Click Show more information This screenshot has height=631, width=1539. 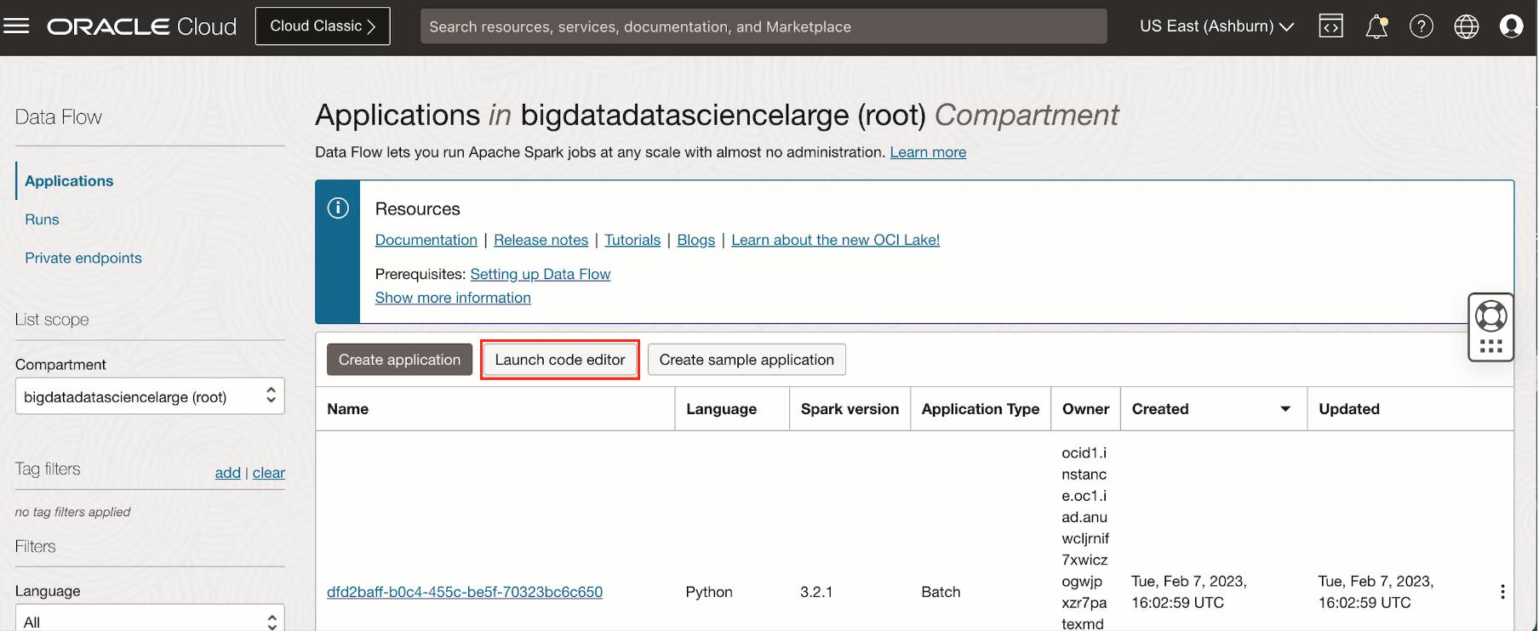tap(453, 298)
